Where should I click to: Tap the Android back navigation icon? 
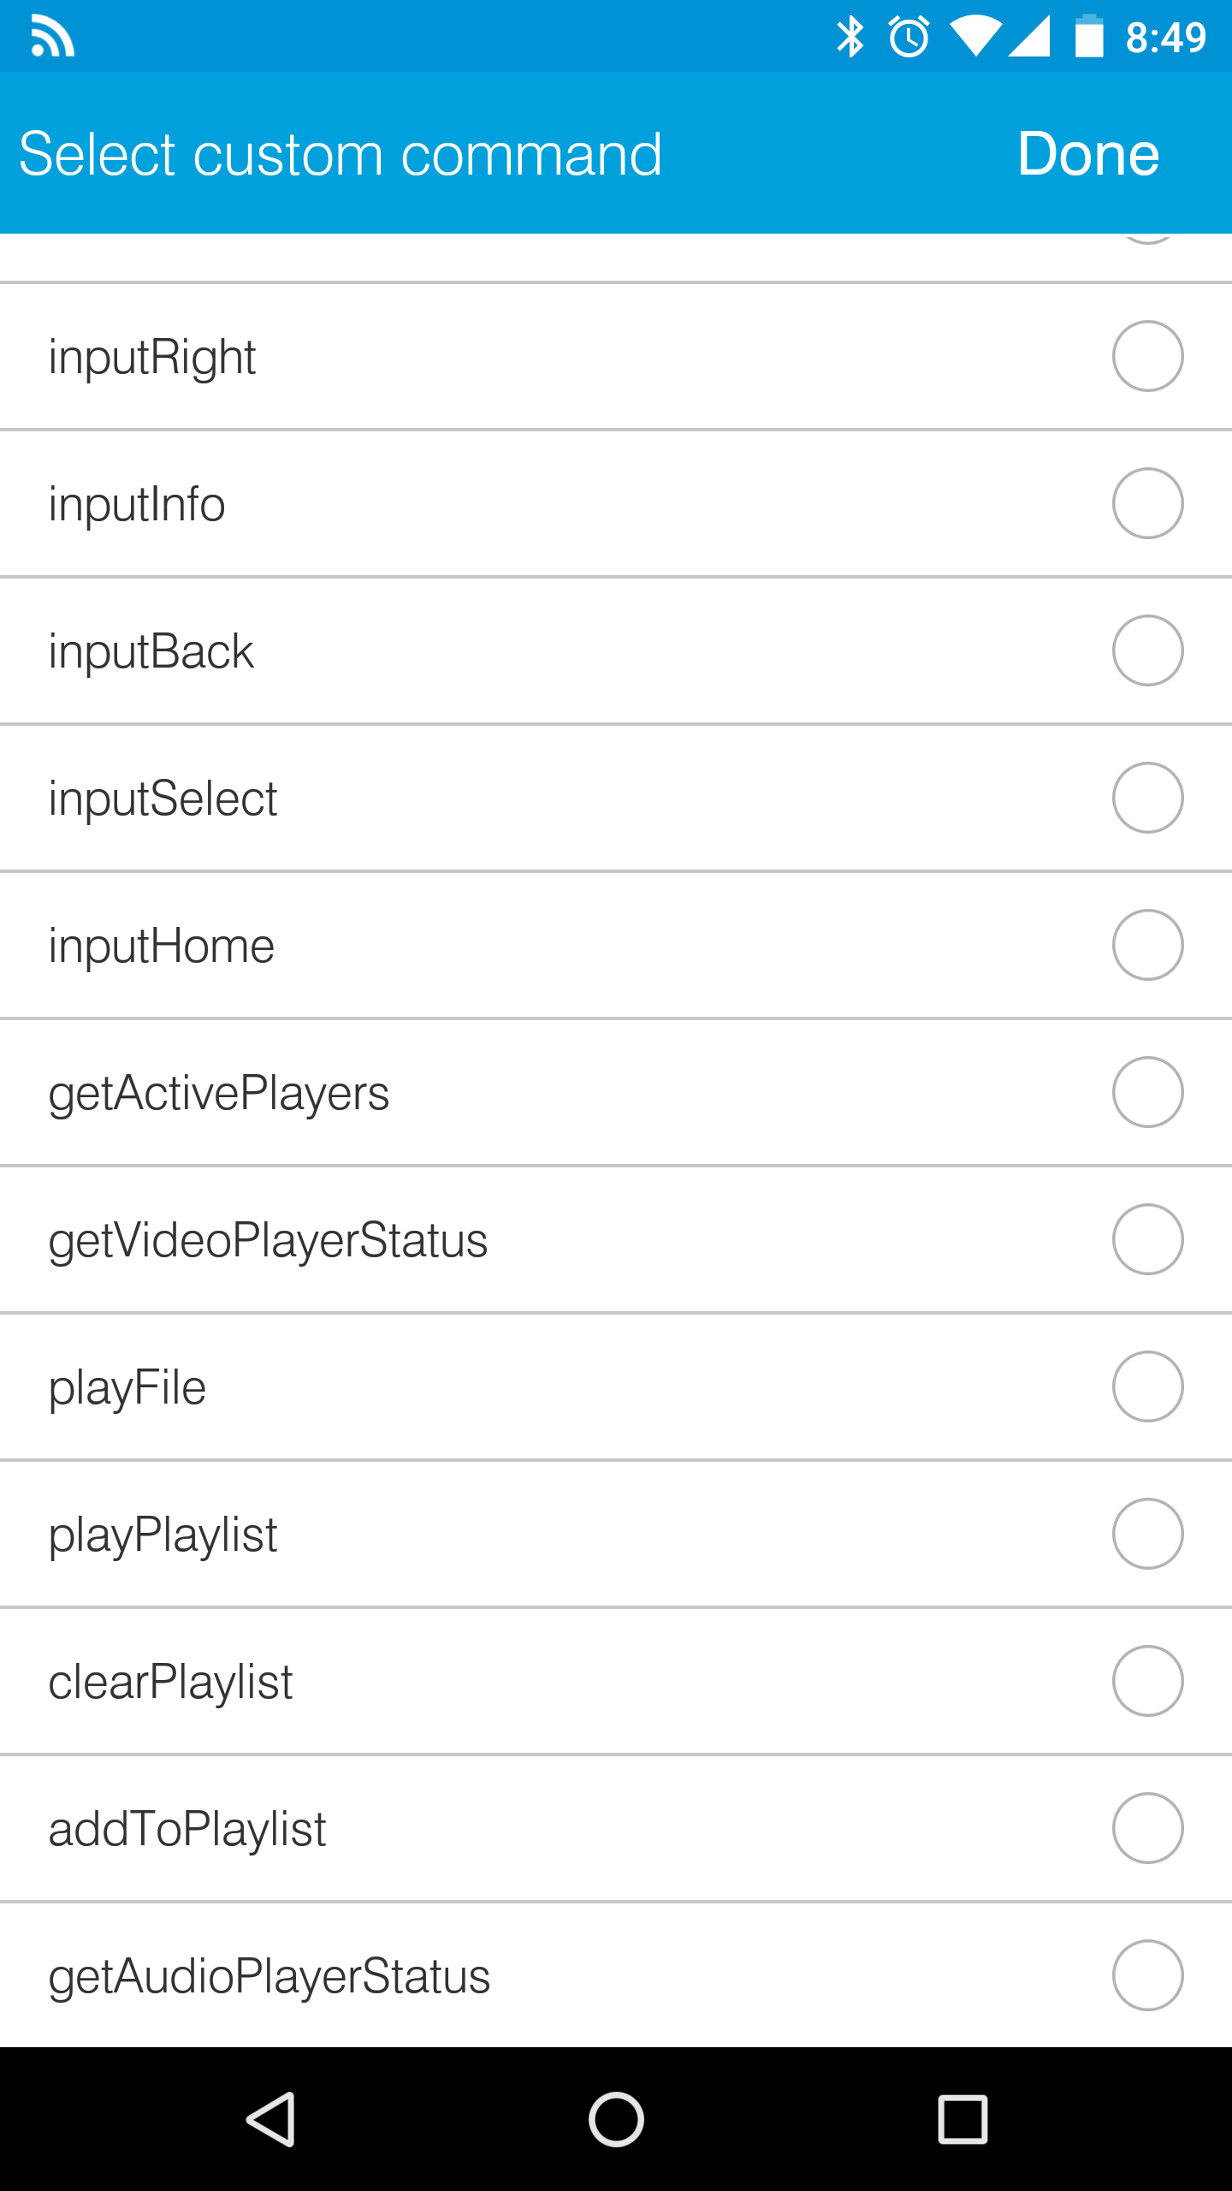click(x=272, y=2119)
